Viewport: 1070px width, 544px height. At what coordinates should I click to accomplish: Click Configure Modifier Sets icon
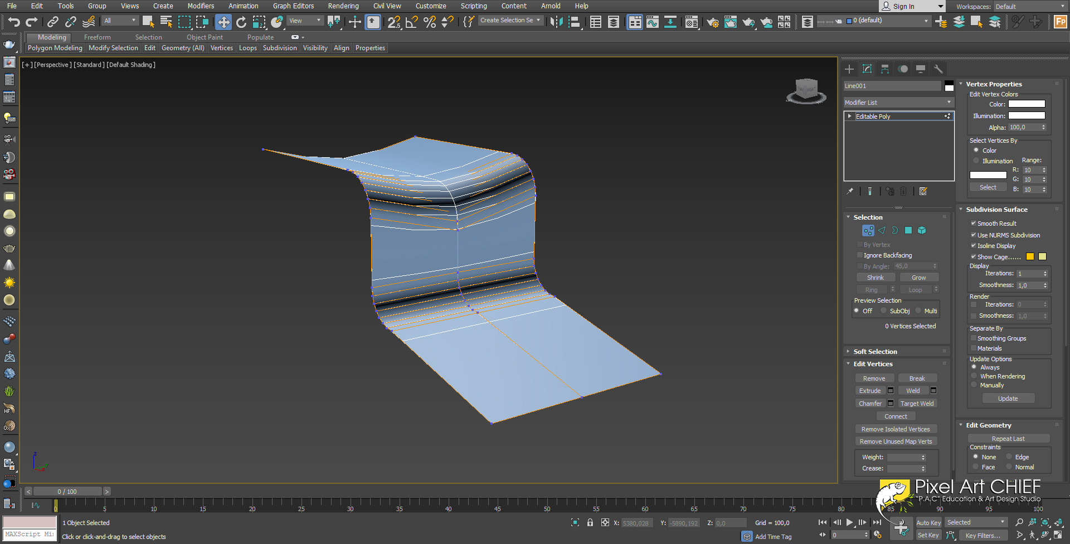[x=923, y=191]
